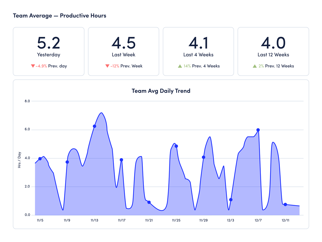Image resolution: width=322 pixels, height=242 pixels.
Task: Click the chart data point above 11/13
Action: pyautogui.click(x=94, y=126)
